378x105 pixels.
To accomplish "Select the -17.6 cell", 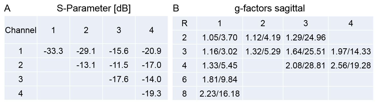I will point(119,79).
